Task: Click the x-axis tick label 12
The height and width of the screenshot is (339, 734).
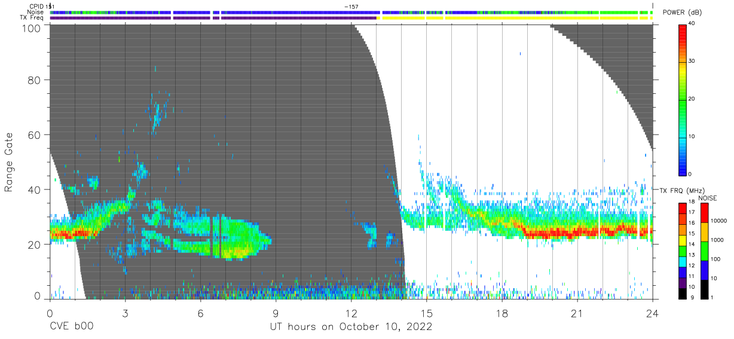Action: pyautogui.click(x=351, y=313)
